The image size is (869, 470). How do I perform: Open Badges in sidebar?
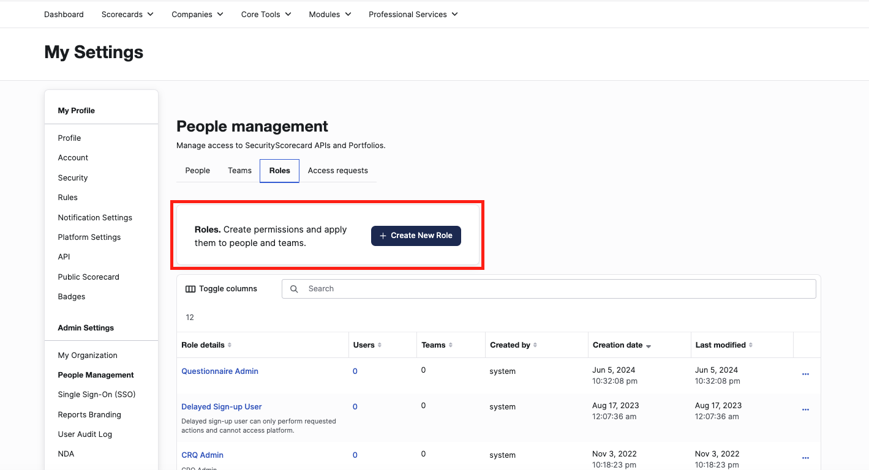pos(72,297)
